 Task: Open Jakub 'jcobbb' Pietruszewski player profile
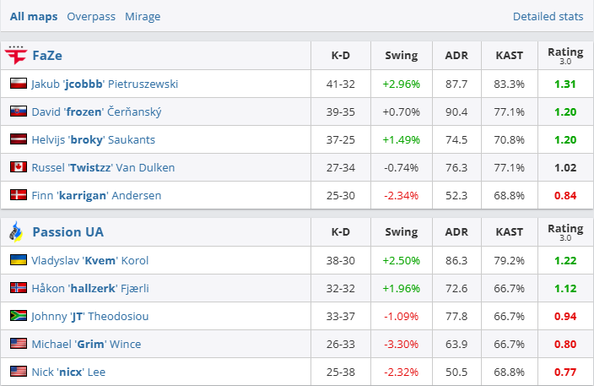tap(105, 84)
